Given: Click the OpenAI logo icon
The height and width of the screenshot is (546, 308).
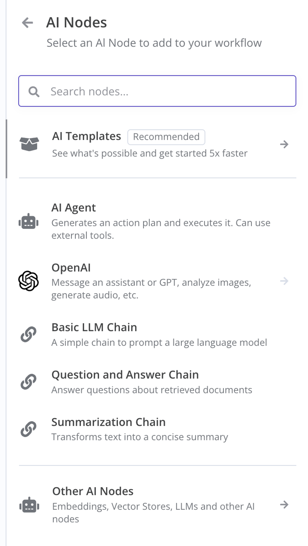Looking at the screenshot, I should pos(28,281).
